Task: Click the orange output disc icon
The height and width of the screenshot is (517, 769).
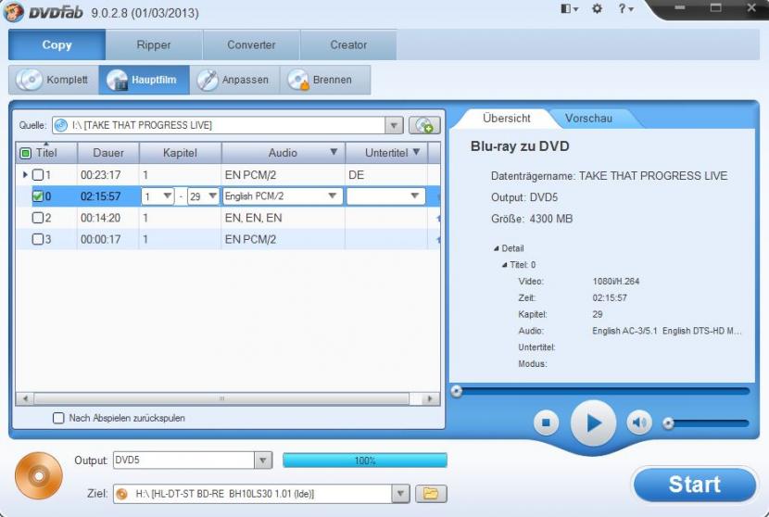Action: [39, 475]
